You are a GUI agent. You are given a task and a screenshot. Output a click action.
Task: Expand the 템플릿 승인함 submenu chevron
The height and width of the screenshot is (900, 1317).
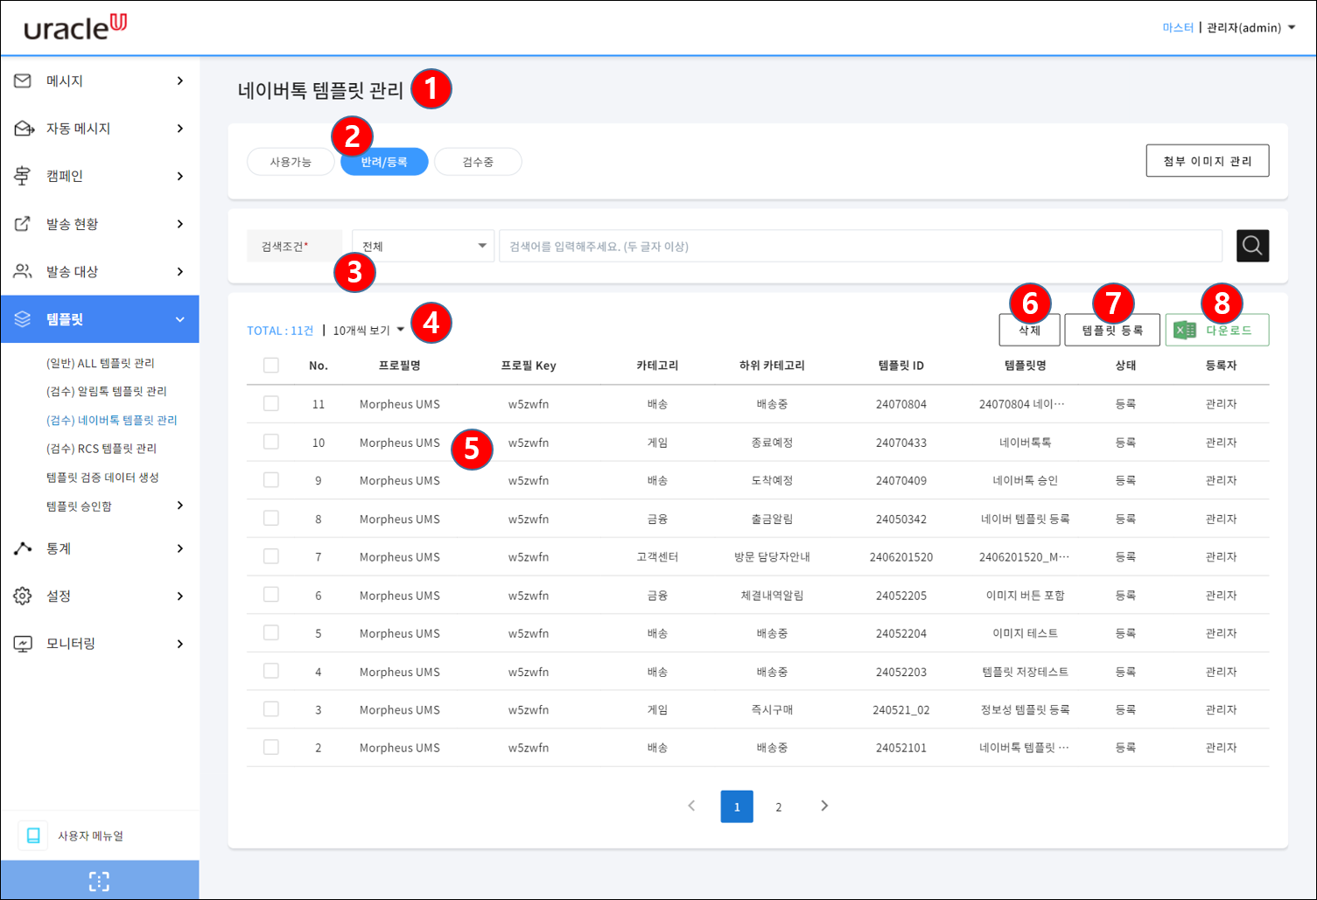[x=180, y=506]
